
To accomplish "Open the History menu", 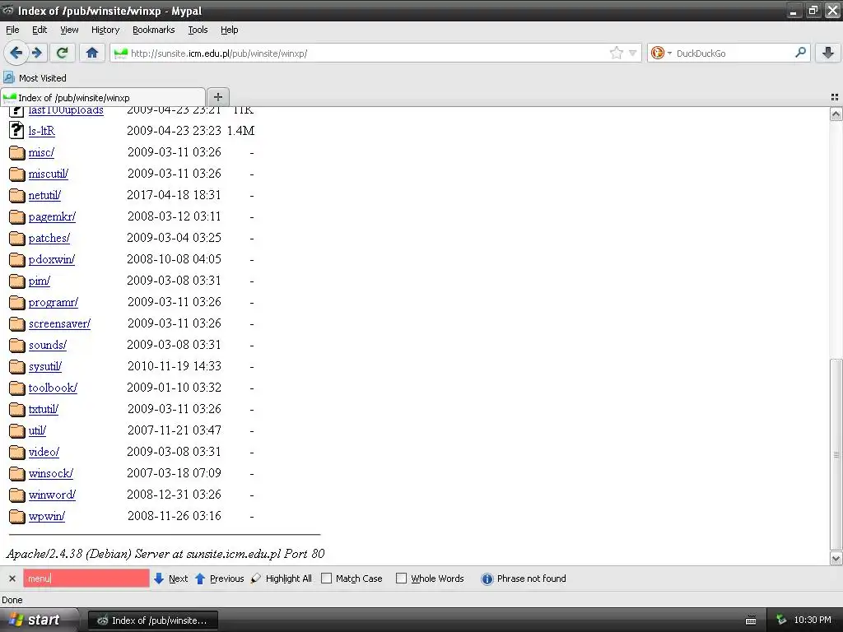I will pos(105,30).
